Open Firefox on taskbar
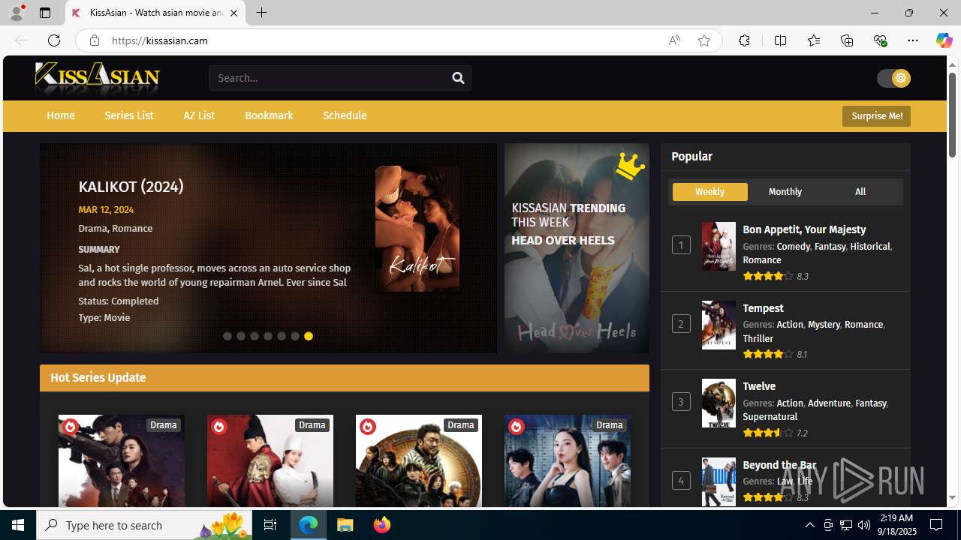 tap(382, 525)
